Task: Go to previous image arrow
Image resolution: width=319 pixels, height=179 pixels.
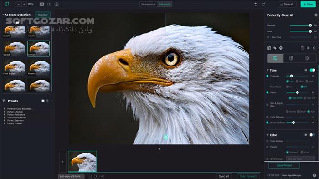Action: tap(91, 176)
